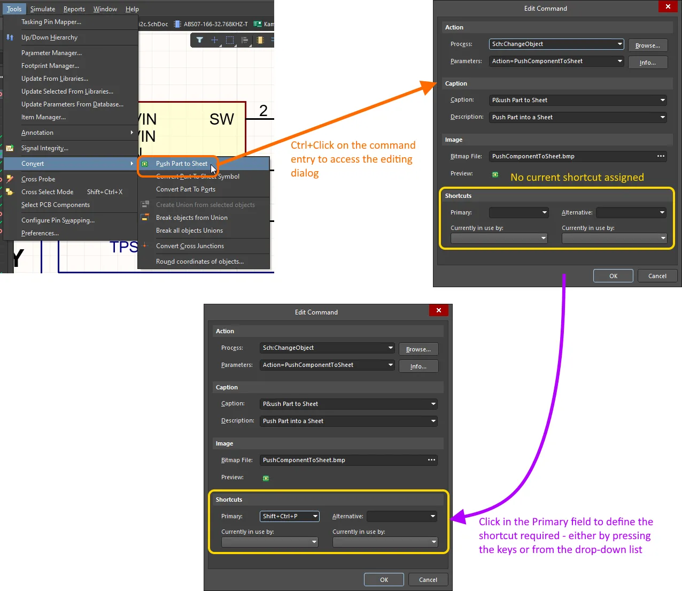Click OK in lower Edit Command dialog
This screenshot has height=591, width=682.
[x=384, y=580]
